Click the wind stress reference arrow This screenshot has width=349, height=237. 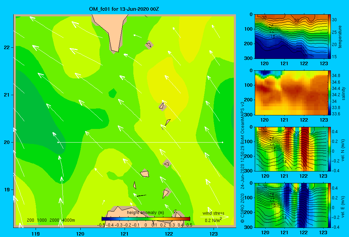click(x=214, y=217)
